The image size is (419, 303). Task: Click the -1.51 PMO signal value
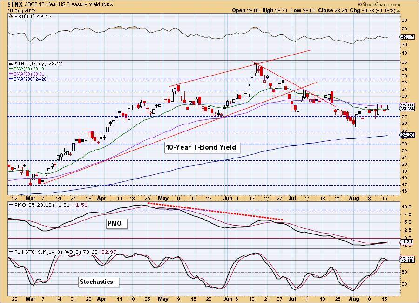(81, 205)
